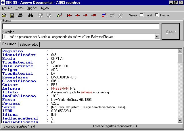184x131 pixels.
Task: Open the Ajuda menu
Action: pyautogui.click(x=45, y=8)
